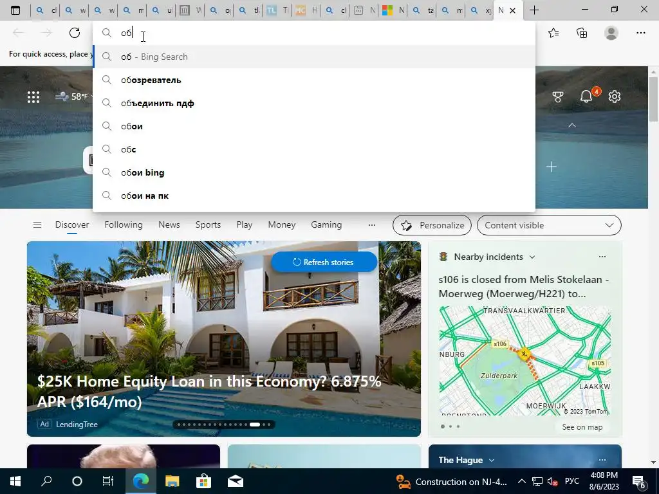
Task: Open the Favorites star list icon
Action: point(553,33)
